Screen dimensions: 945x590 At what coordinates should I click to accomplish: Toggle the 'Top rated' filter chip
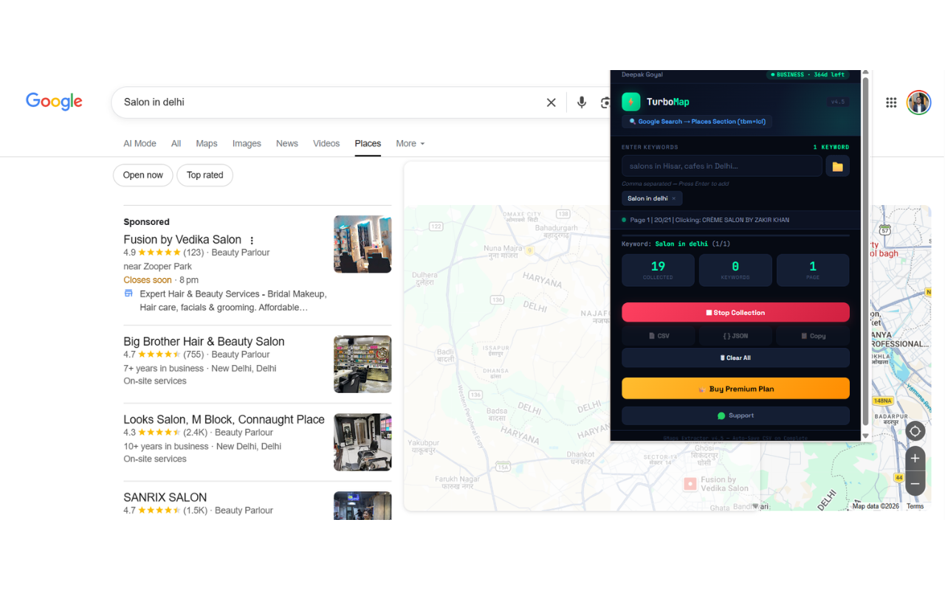pyautogui.click(x=205, y=175)
